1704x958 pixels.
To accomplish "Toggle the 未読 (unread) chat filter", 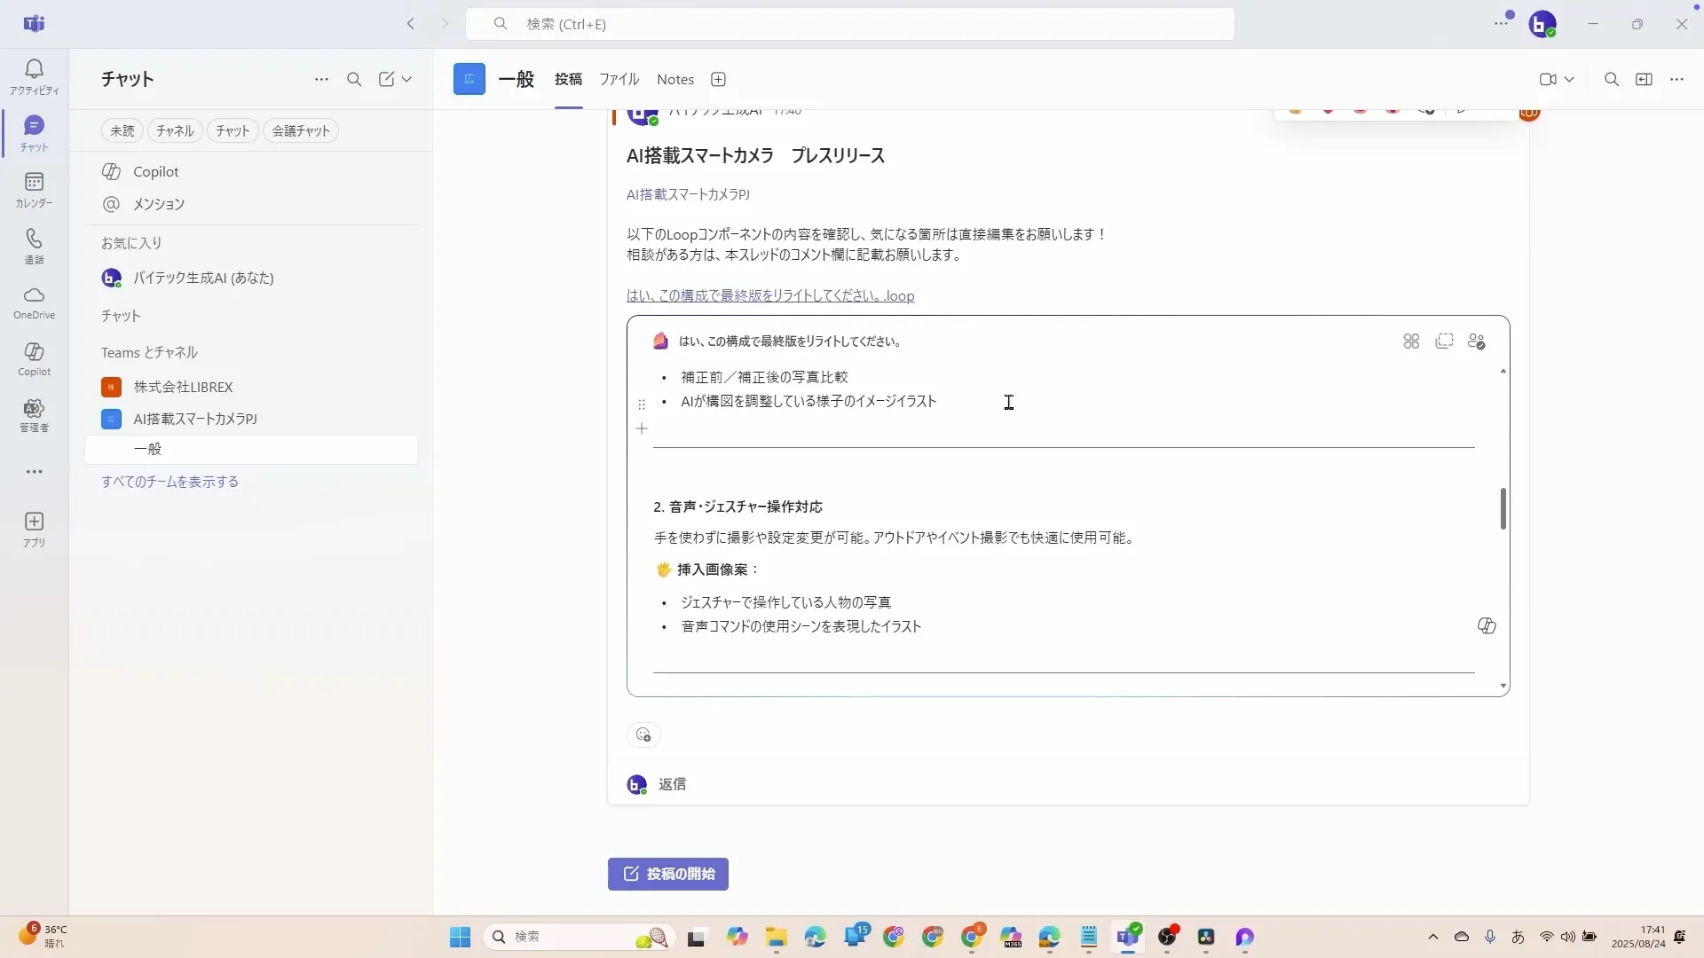I will [x=122, y=130].
